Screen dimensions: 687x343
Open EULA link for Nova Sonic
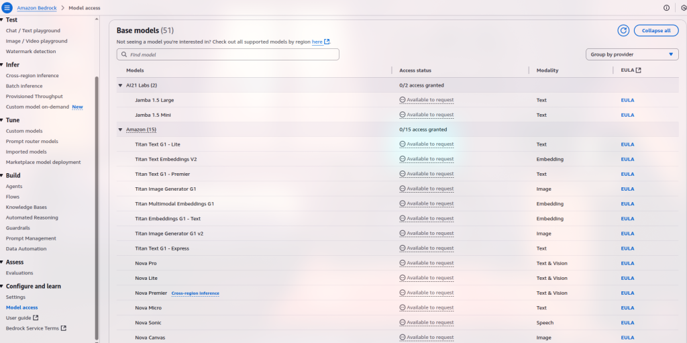pyautogui.click(x=627, y=323)
